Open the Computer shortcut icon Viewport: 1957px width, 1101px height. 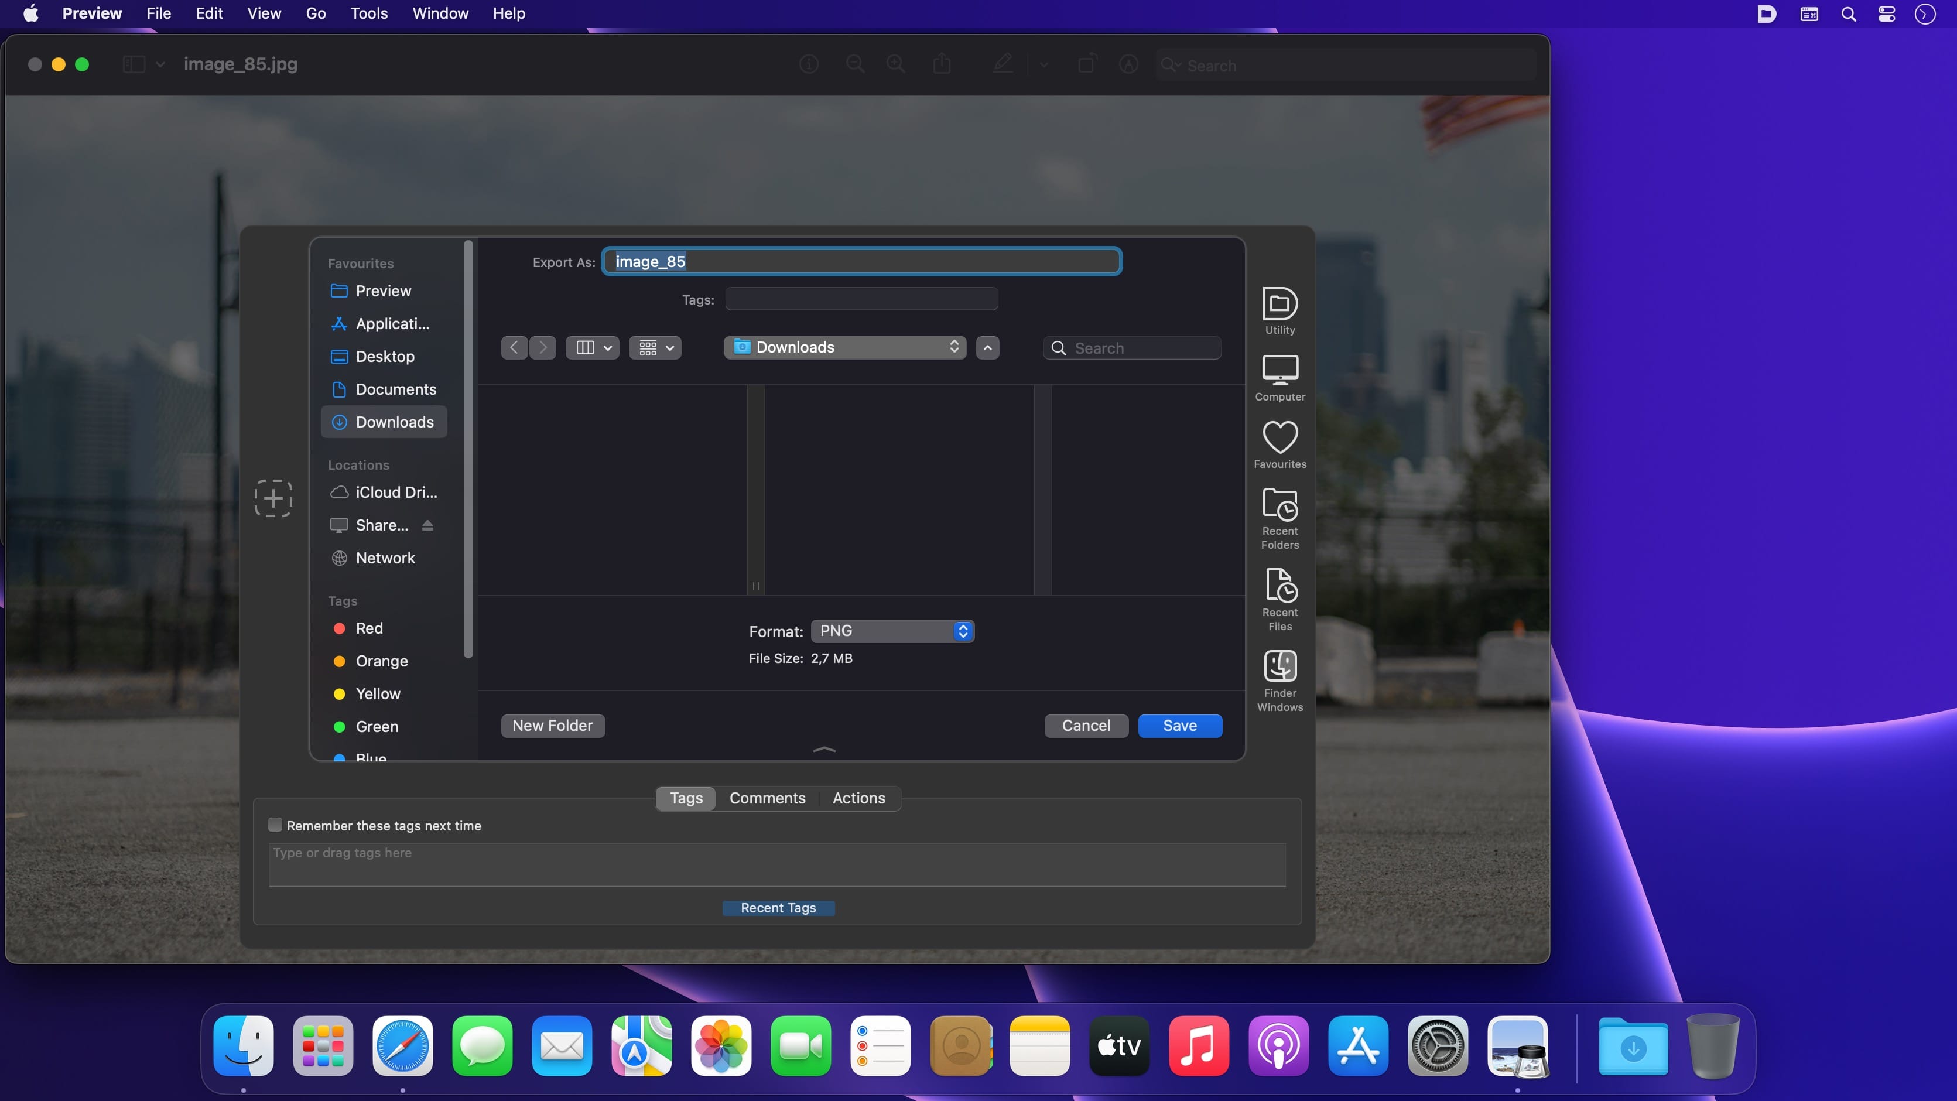point(1279,371)
